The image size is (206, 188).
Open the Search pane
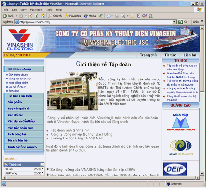pyautogui.click(x=55, y=16)
